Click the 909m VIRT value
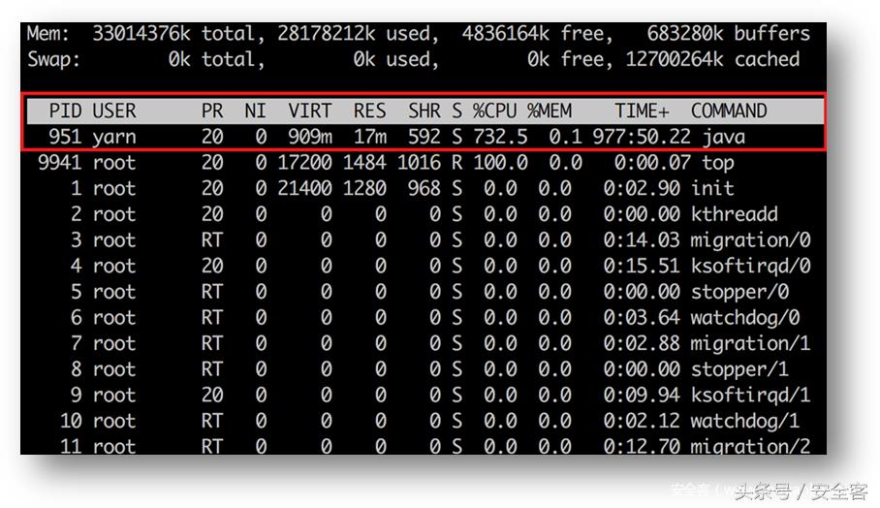The image size is (880, 508). pos(310,137)
